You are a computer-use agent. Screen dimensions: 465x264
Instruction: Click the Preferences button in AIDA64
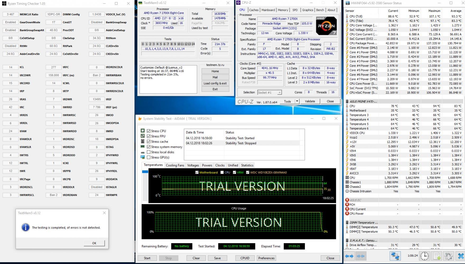pos(266,258)
